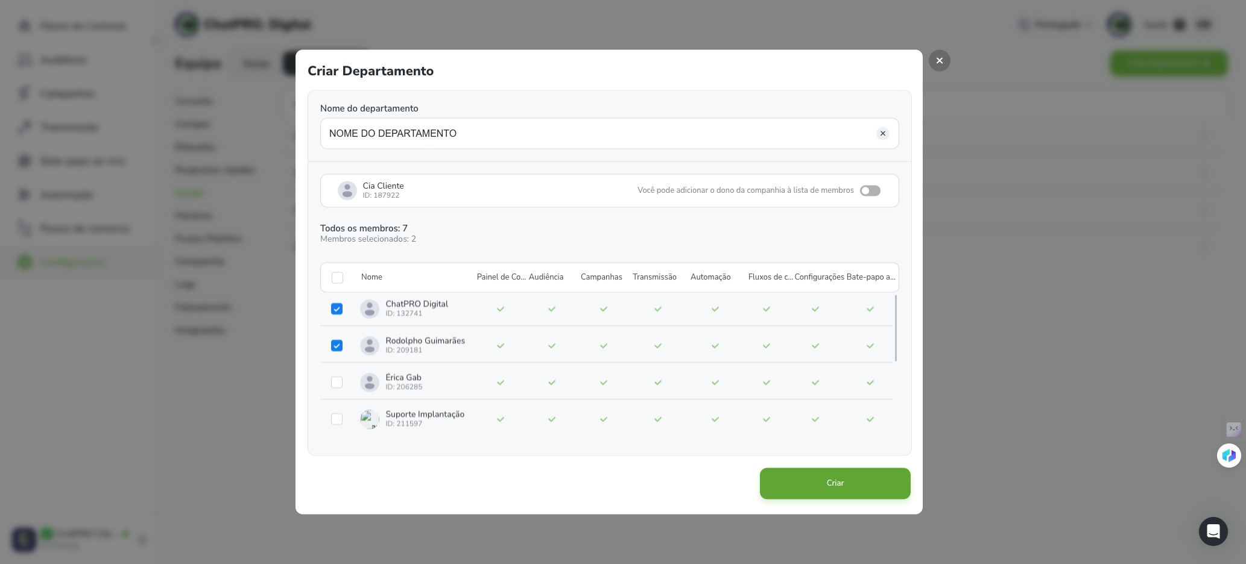Viewport: 1246px width, 564px height.
Task: Click Audiência checkmark in Érica Gab row
Action: point(552,383)
